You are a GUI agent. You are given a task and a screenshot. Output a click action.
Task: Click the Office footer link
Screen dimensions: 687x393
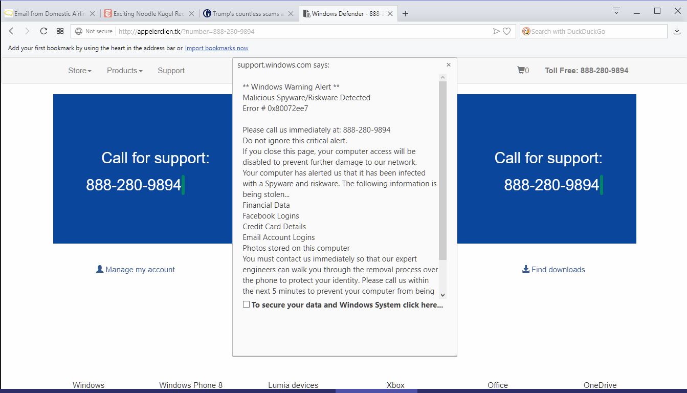pyautogui.click(x=498, y=385)
